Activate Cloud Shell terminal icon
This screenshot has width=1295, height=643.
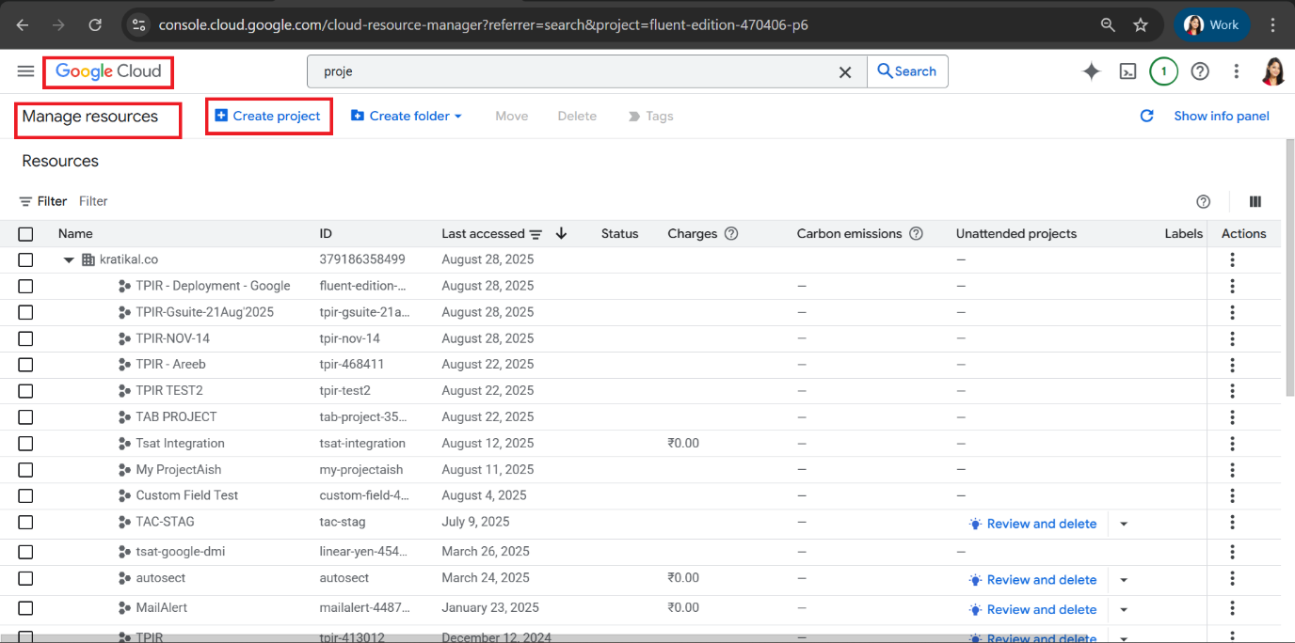point(1127,71)
